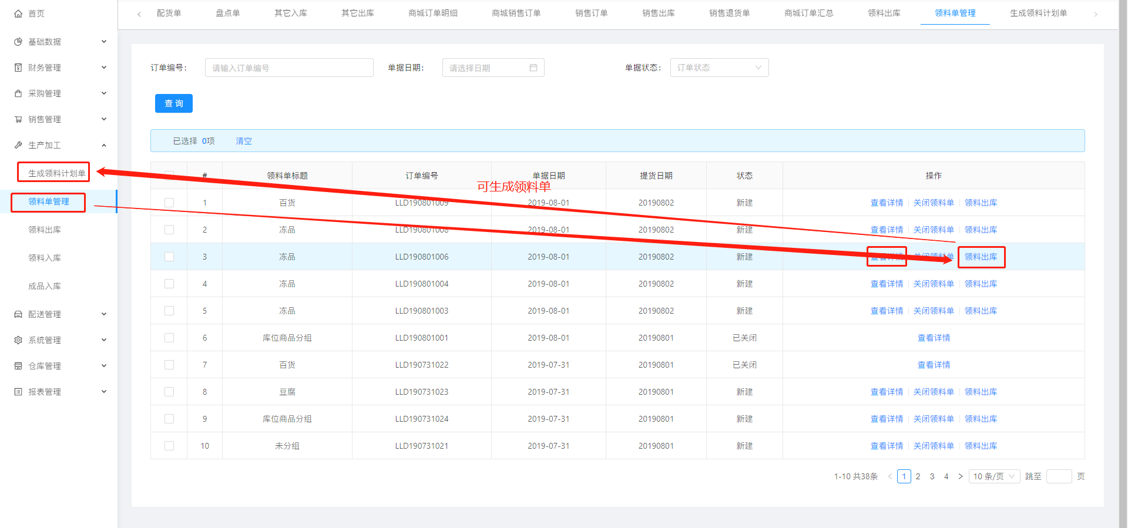
Task: Switch to the 生成领料计划单 tab
Action: click(1039, 13)
